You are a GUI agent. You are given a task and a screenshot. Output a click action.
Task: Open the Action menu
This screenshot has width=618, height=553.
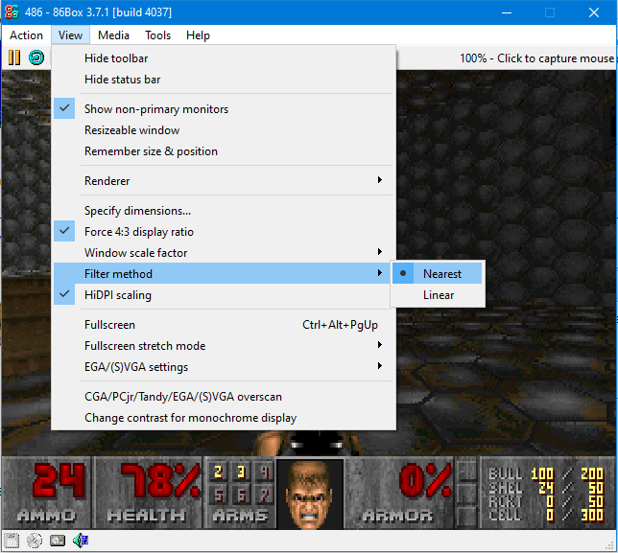27,35
